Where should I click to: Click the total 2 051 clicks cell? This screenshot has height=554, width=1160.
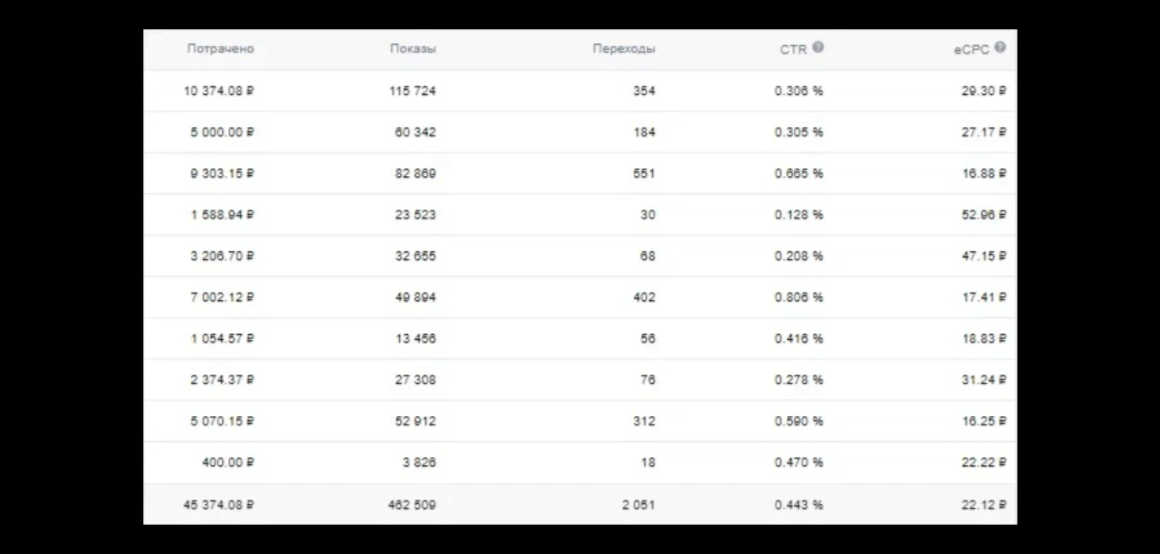point(638,505)
